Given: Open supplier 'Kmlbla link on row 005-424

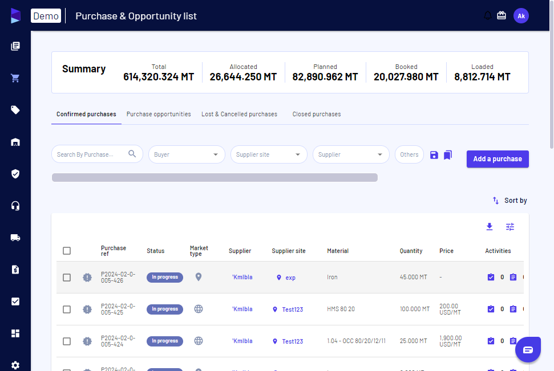Looking at the screenshot, I should 242,341.
